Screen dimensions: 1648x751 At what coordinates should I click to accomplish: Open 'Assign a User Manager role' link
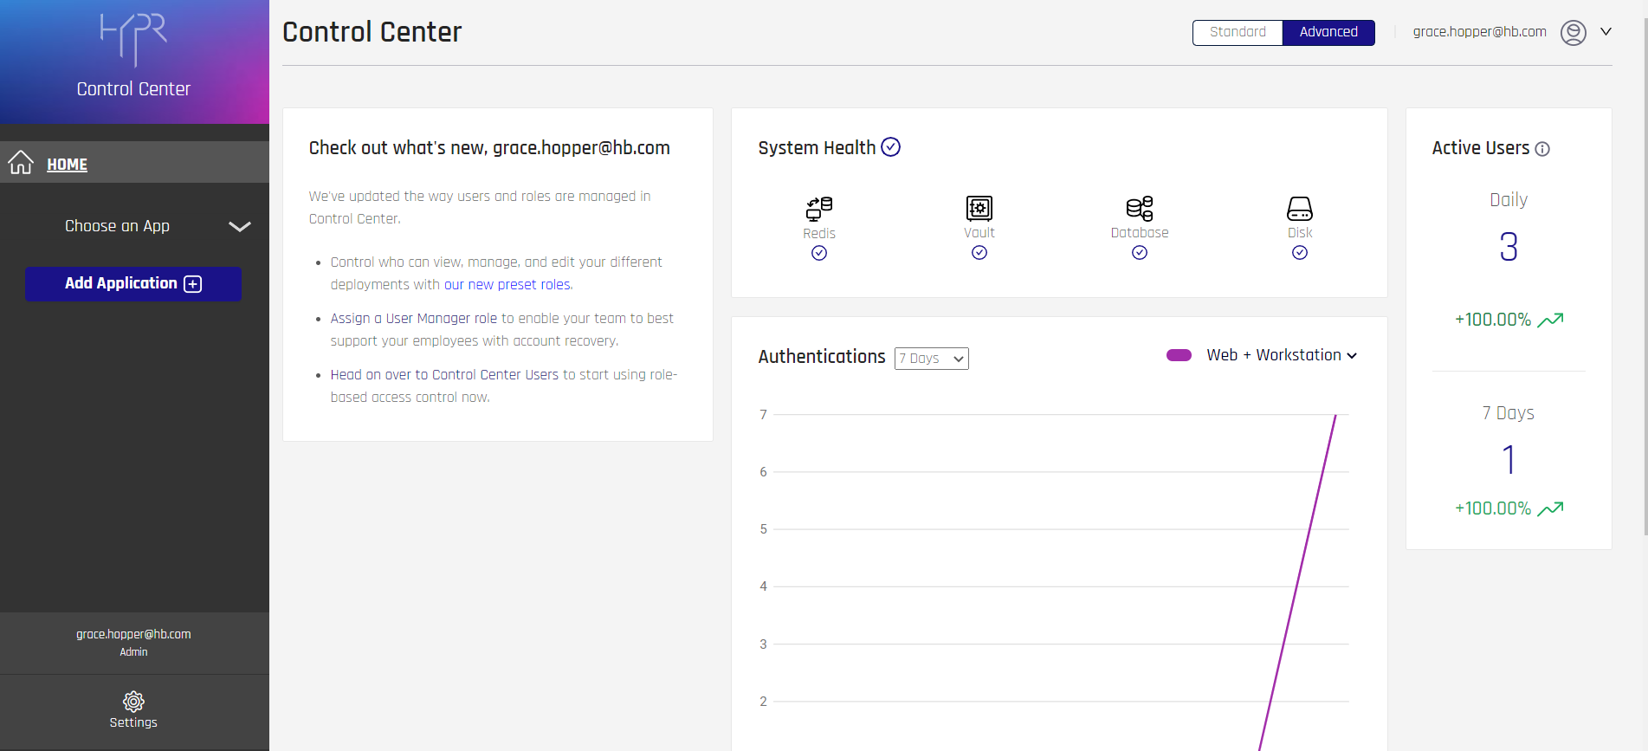414,318
